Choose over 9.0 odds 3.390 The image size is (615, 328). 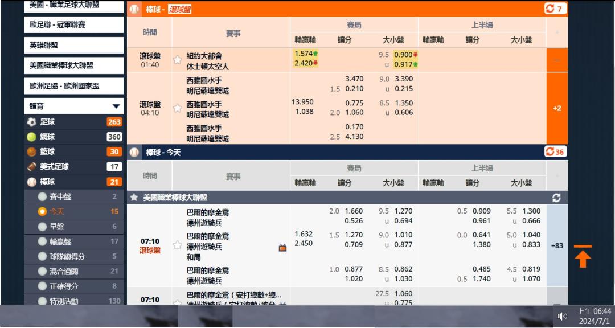point(404,79)
